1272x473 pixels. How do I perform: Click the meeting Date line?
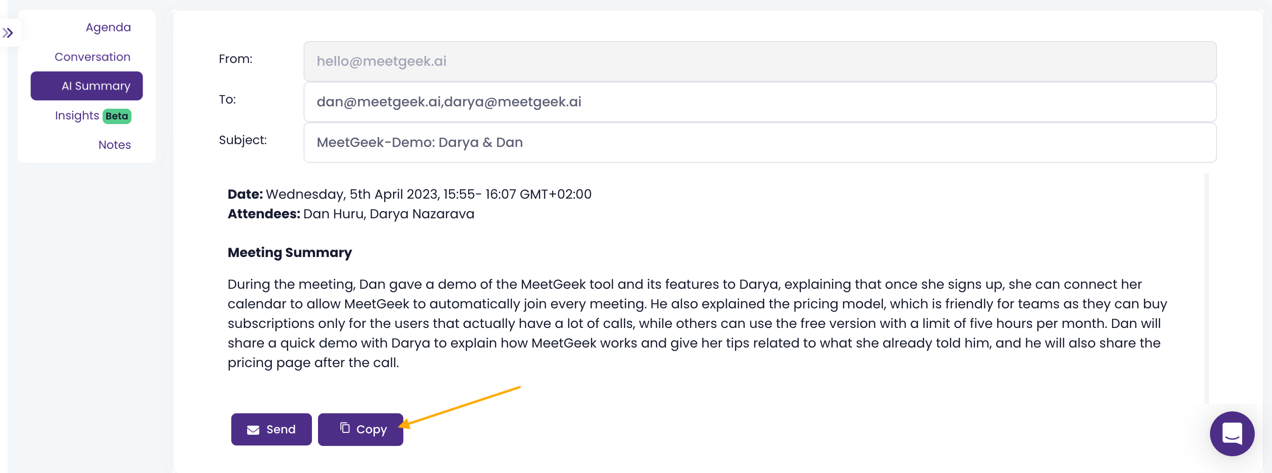[x=409, y=194]
